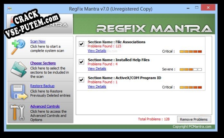Open the Restore Backup link
Viewport: 224px width, 138px height.
pyautogui.click(x=42, y=86)
